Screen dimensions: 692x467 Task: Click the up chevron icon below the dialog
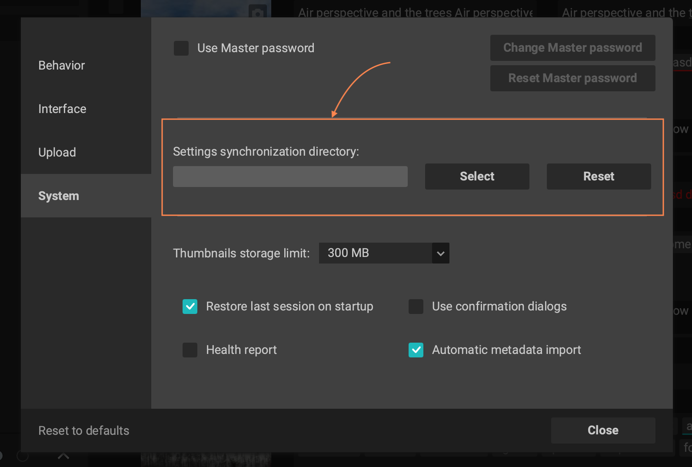63,456
